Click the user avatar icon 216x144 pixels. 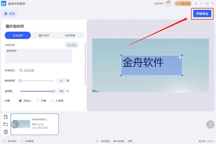pyautogui.click(x=168, y=3)
